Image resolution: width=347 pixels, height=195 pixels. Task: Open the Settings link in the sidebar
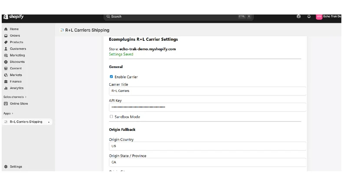pyautogui.click(x=16, y=167)
